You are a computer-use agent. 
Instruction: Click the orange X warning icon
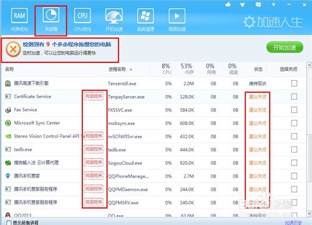click(13, 49)
